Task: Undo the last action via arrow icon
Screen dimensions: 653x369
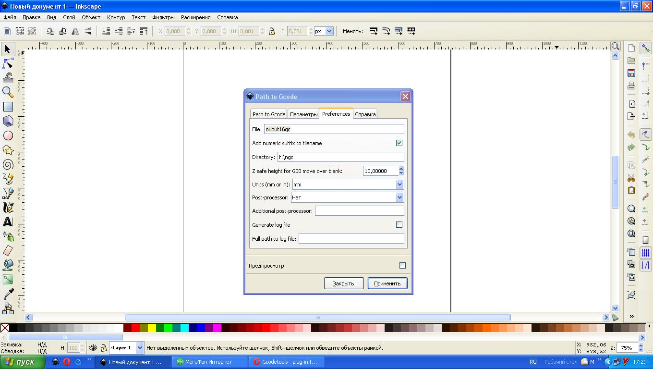Action: pos(631,135)
